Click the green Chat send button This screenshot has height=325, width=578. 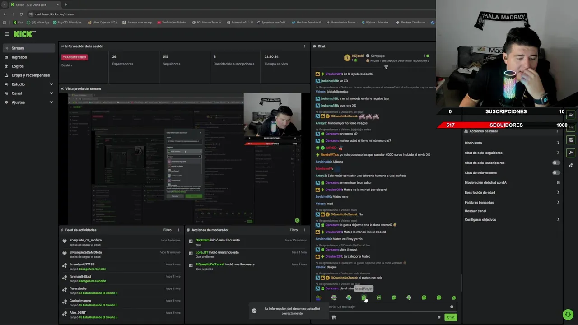[451, 317]
